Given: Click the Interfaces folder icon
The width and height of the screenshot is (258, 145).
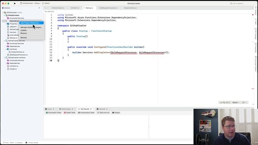Looking at the screenshot, I should (8, 49).
